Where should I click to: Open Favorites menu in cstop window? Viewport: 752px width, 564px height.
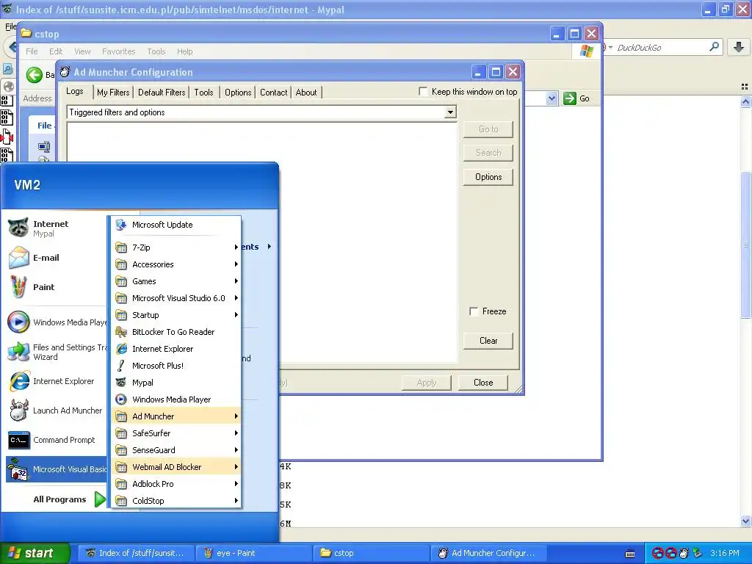tap(118, 51)
